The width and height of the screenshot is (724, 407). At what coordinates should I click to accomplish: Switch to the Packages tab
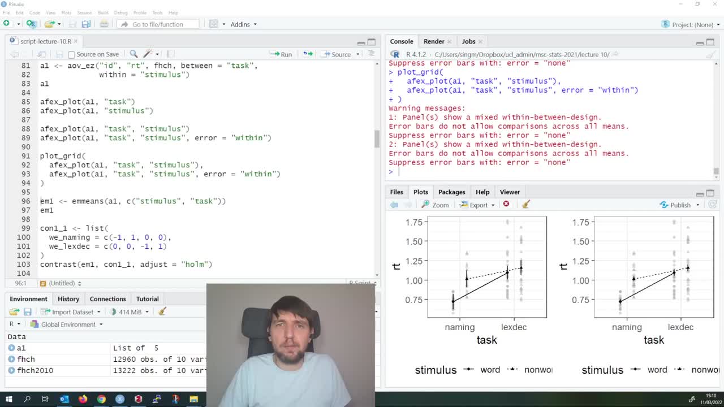coord(451,192)
